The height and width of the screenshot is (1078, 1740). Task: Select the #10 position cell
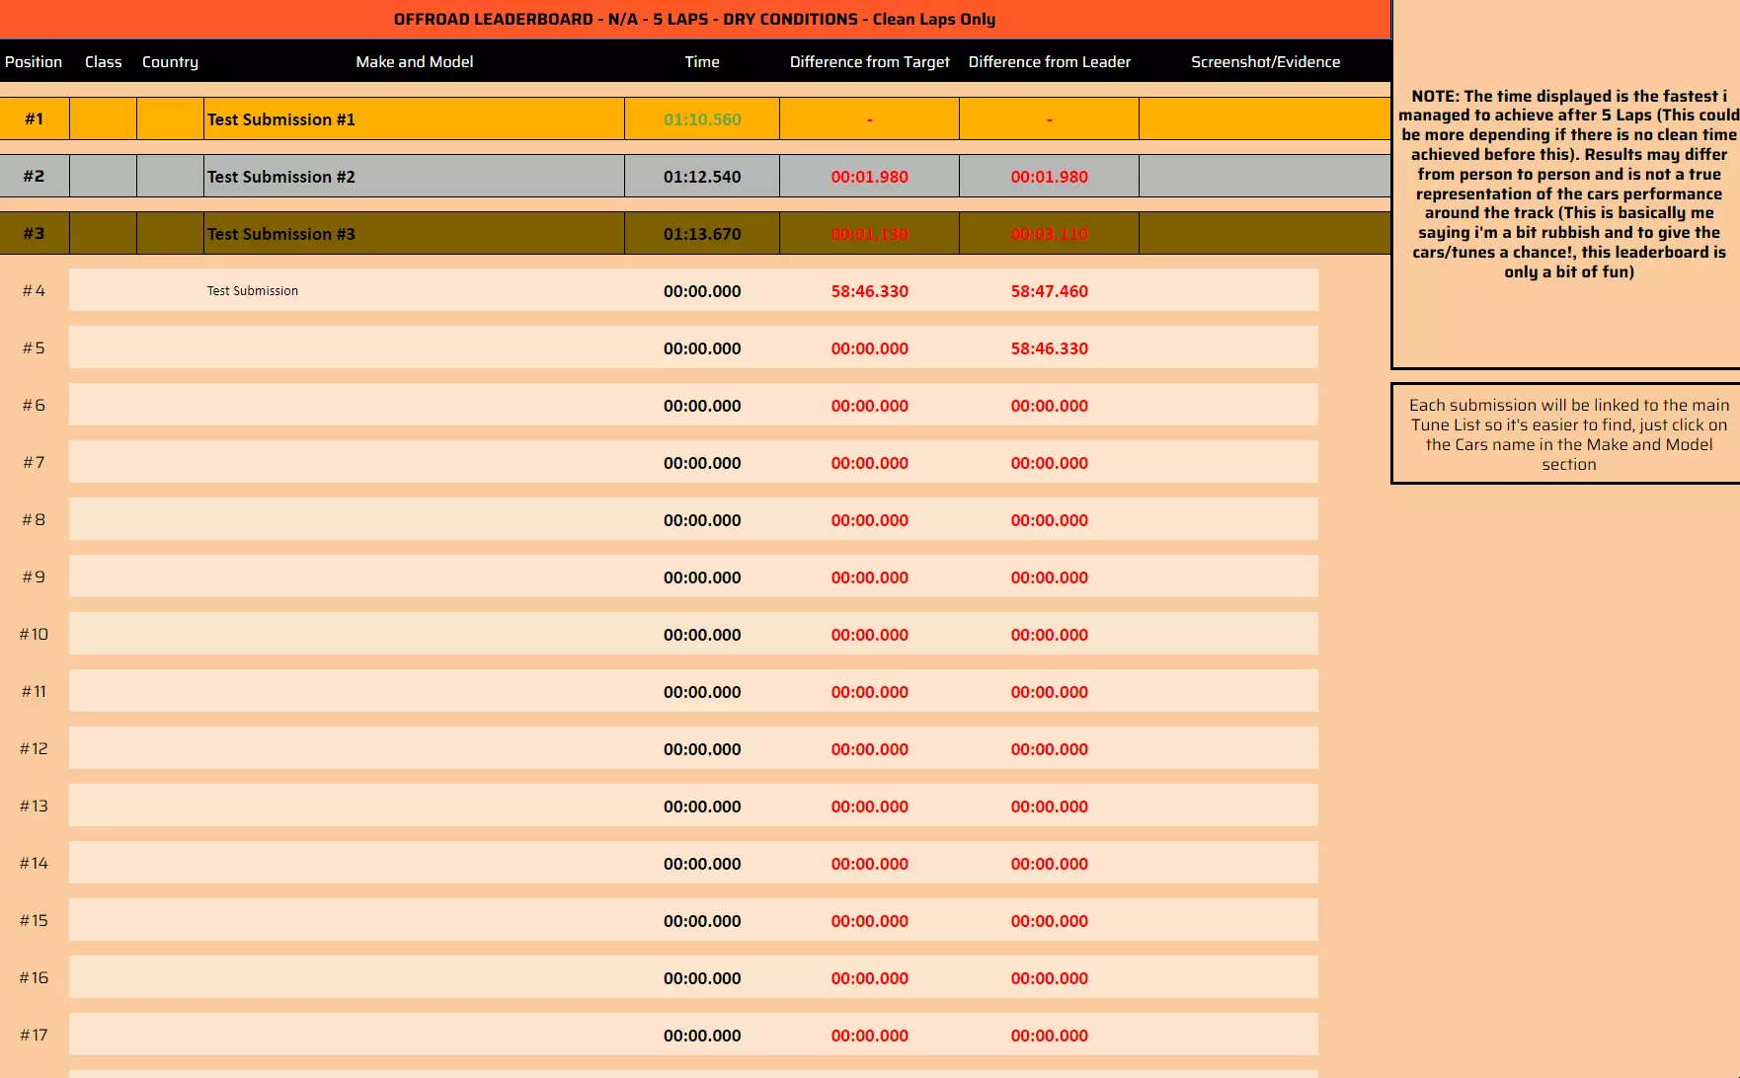pos(35,635)
